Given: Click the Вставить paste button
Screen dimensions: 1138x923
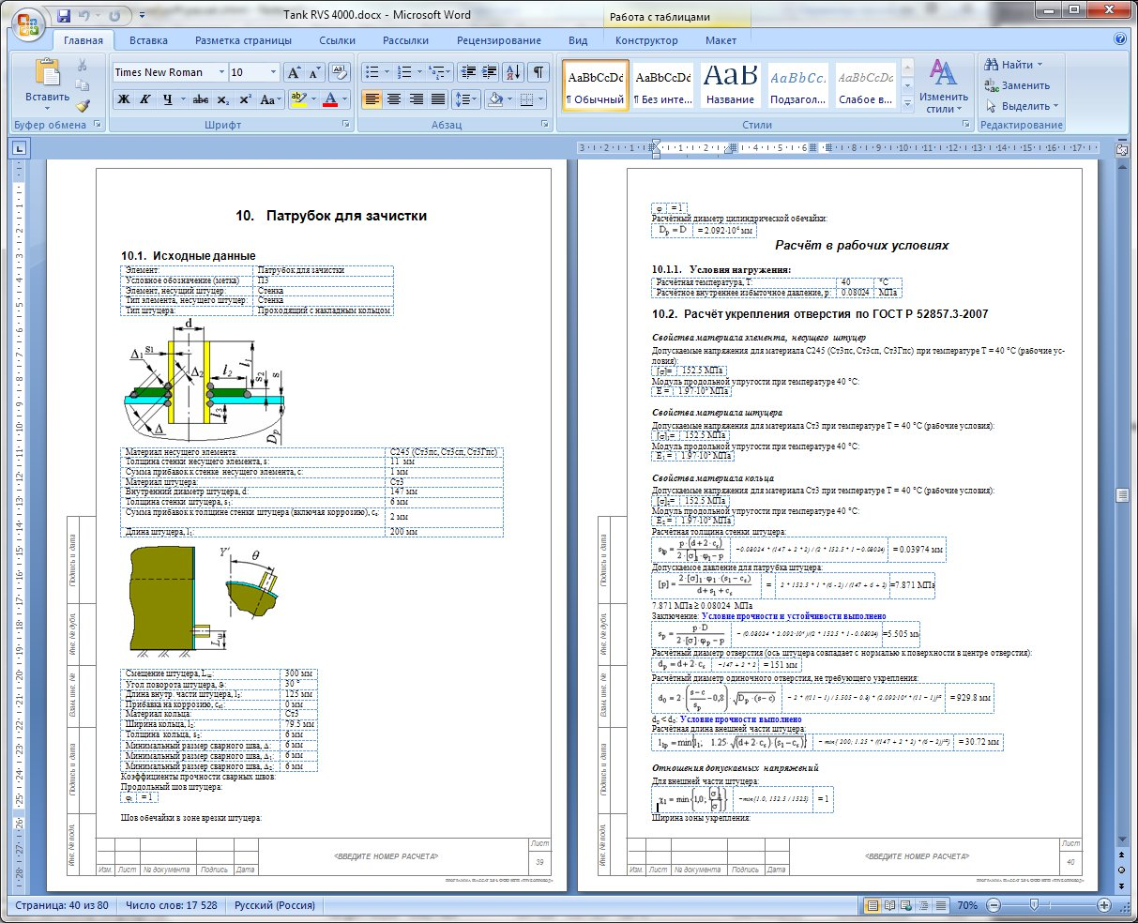Looking at the screenshot, I should [47, 83].
